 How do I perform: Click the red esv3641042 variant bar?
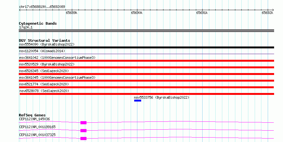coord(146,61)
